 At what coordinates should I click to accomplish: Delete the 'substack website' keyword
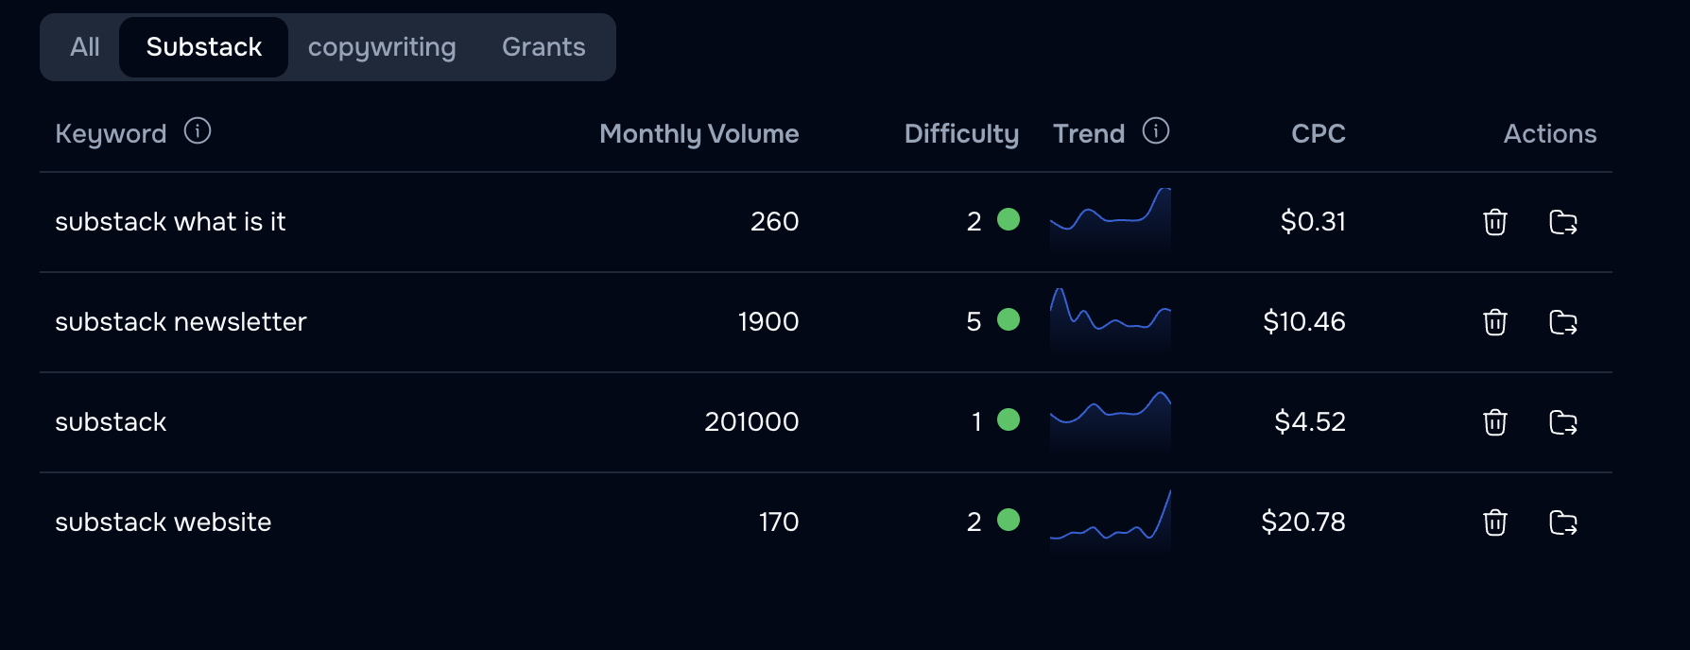[1494, 522]
